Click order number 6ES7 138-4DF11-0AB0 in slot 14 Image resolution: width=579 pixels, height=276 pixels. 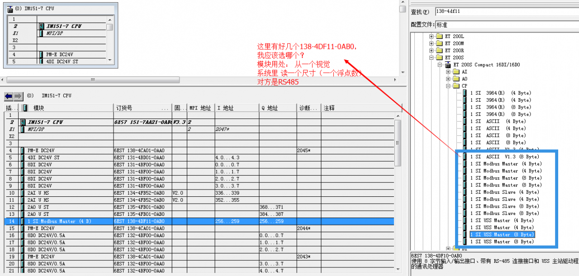click(x=139, y=221)
